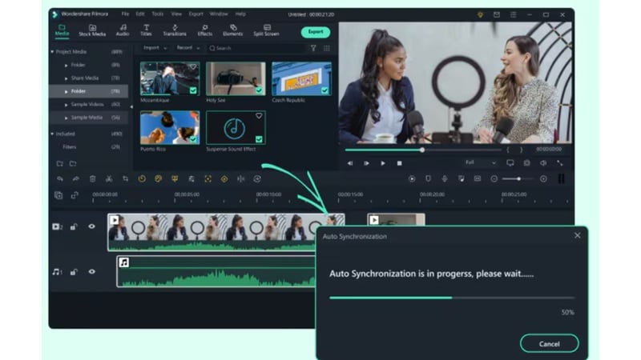
Task: Switch to the Stock Media tab
Action: 92,30
